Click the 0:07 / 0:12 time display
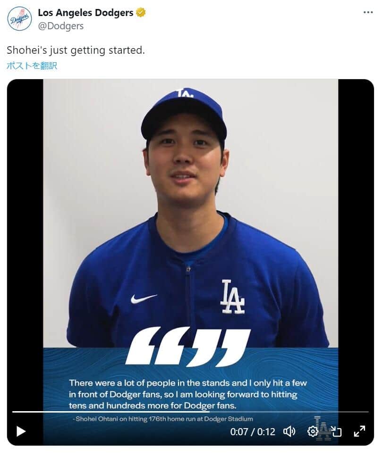 pyautogui.click(x=252, y=431)
